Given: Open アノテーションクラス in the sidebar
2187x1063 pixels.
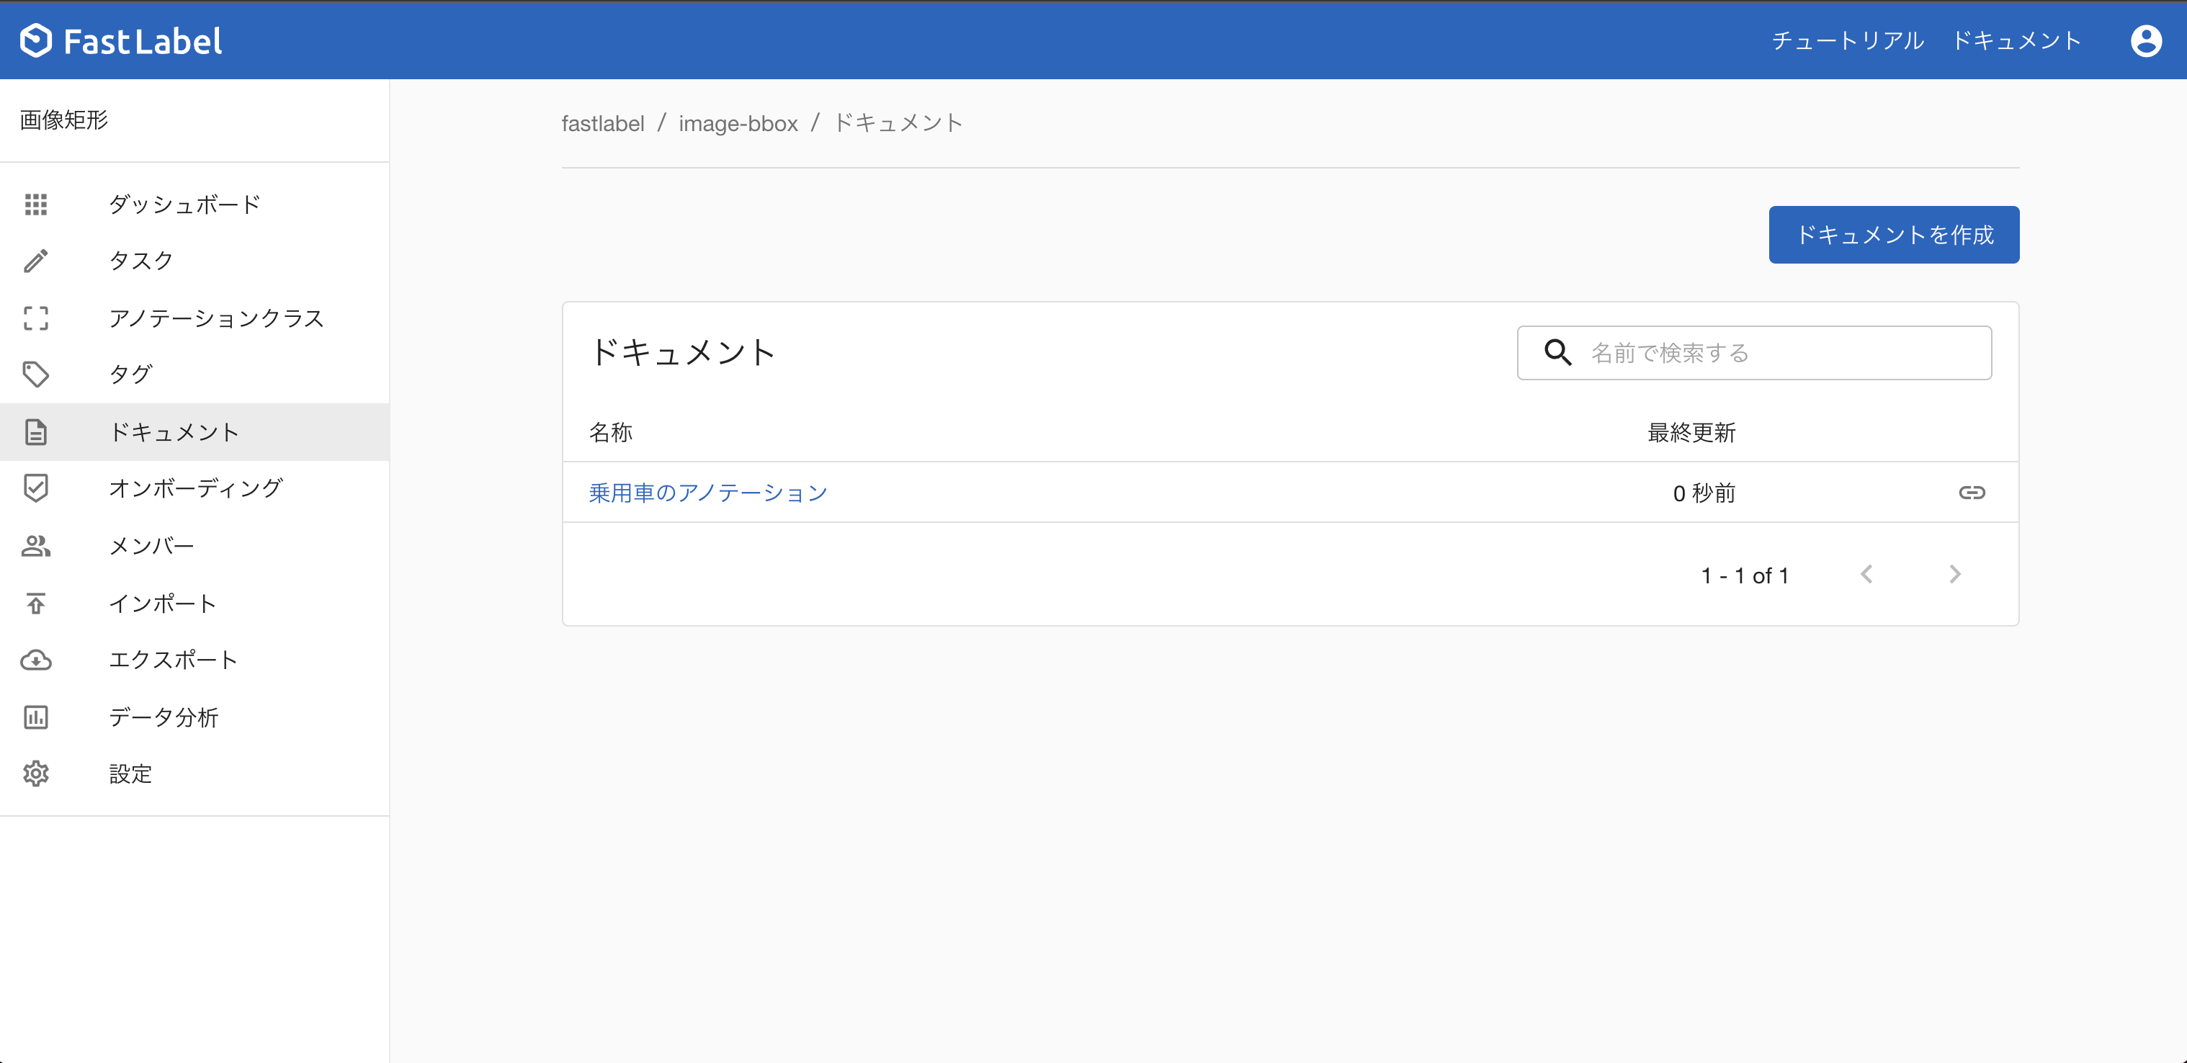Looking at the screenshot, I should pos(194,318).
